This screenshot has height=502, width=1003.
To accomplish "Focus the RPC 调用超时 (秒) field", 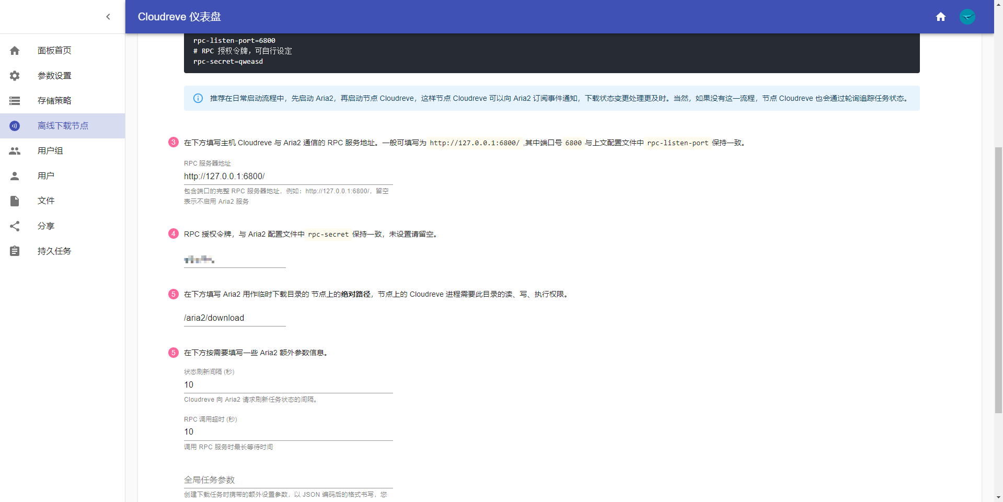I will (288, 432).
